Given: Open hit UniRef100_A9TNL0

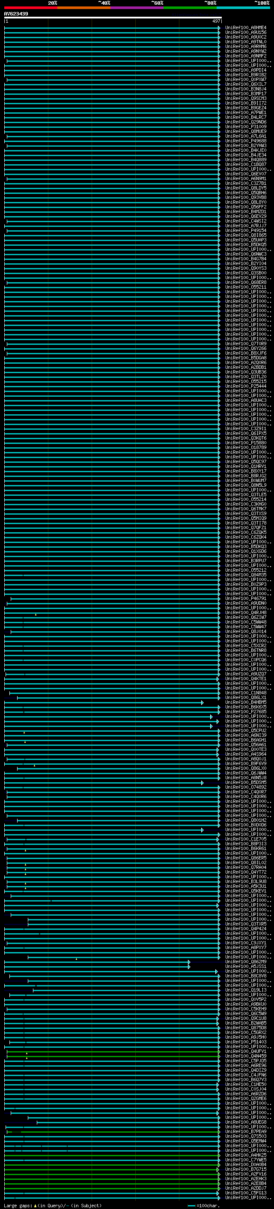Looking at the screenshot, I should [246, 42].
